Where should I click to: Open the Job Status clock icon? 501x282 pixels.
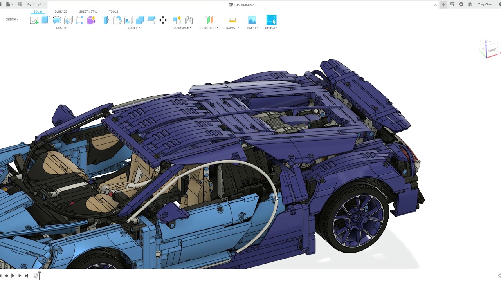tap(470, 4)
